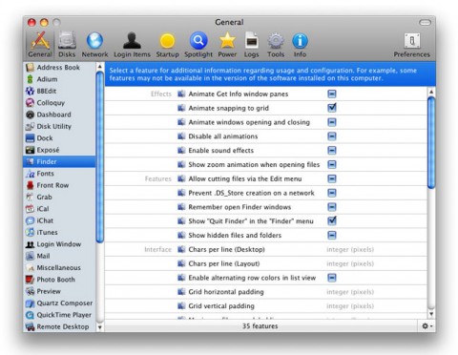Select Fonts in the sidebar
This screenshot has height=355, width=458.
pyautogui.click(x=59, y=174)
